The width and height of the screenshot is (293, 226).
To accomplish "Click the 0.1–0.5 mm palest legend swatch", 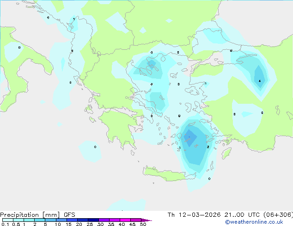I will (x=8, y=220).
